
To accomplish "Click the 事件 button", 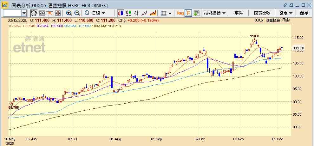I will [239, 13].
